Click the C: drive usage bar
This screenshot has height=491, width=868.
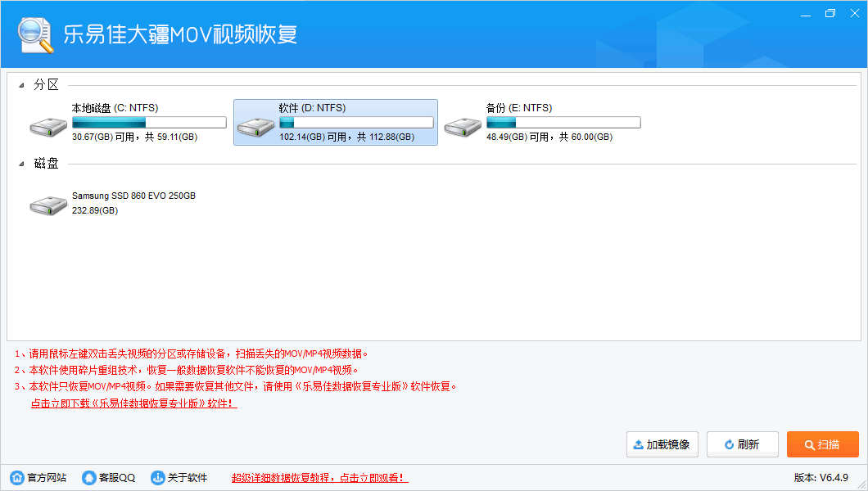(x=150, y=122)
